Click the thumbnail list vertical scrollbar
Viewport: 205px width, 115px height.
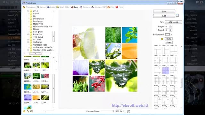[x=54, y=88]
